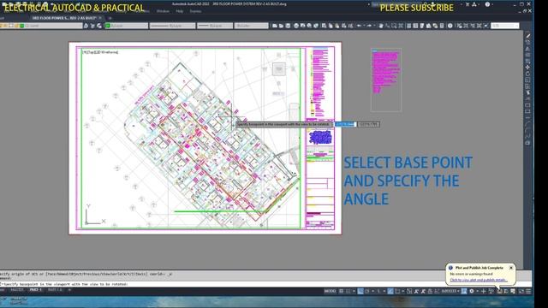Select the Move tool in Modify toolbar
This screenshot has width=548, height=308.
[527, 67]
